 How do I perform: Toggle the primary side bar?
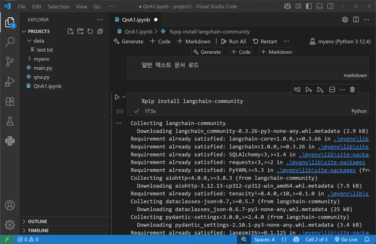point(309,6)
